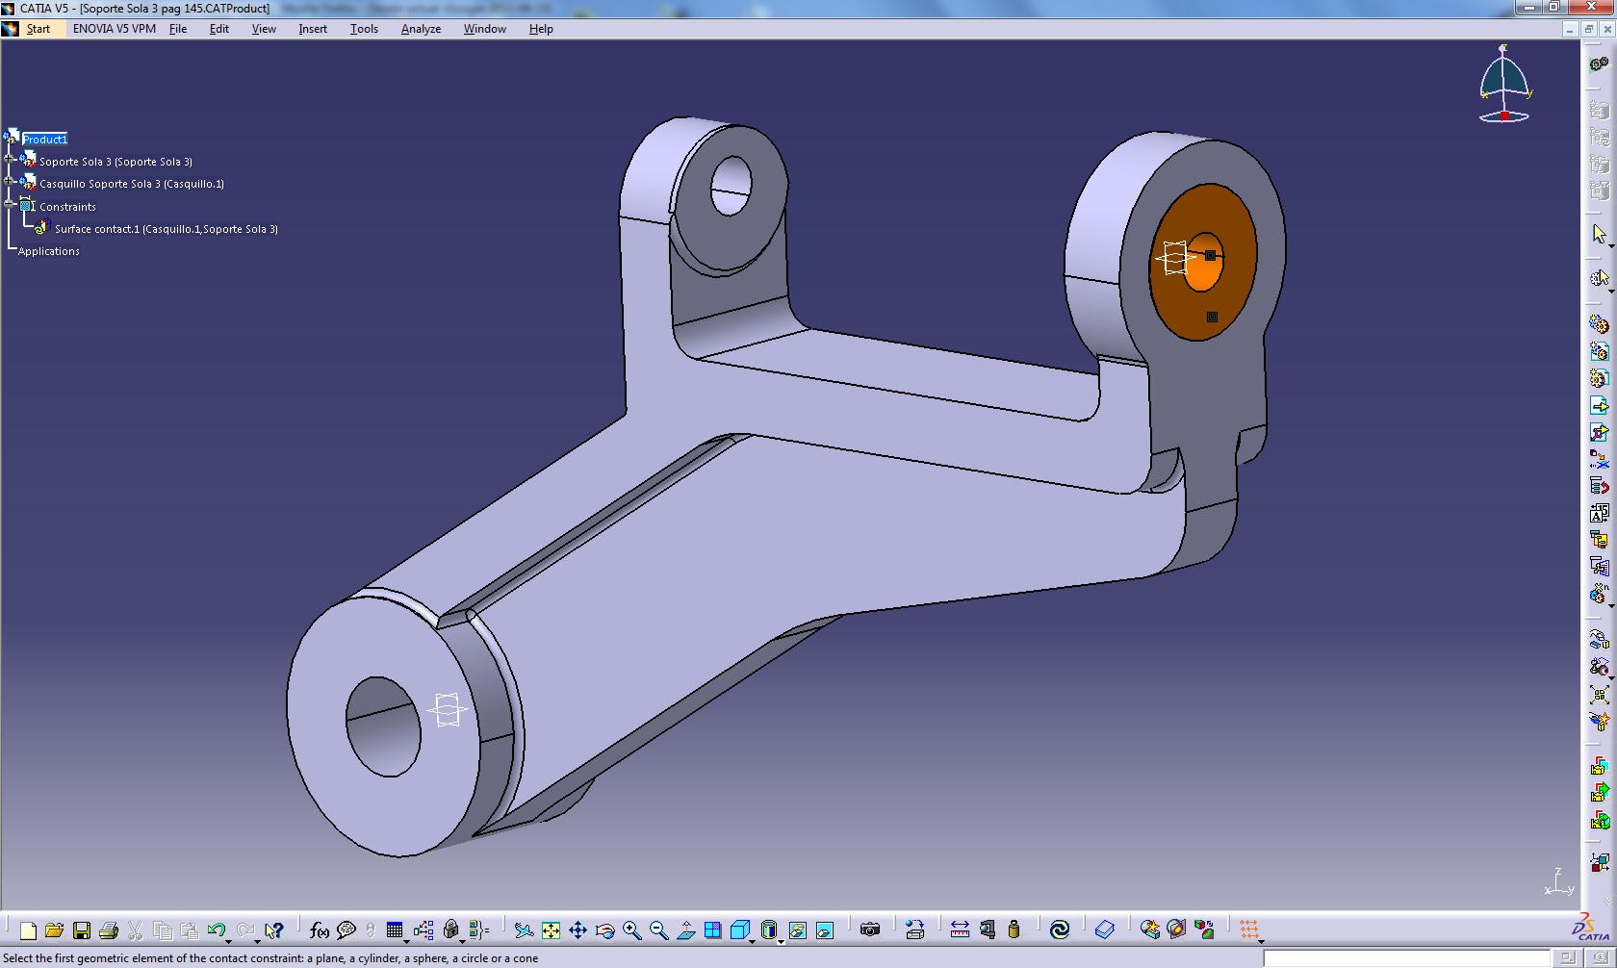Viewport: 1617px width, 968px height.
Task: Click the command input field in status bar
Action: (x=1405, y=958)
